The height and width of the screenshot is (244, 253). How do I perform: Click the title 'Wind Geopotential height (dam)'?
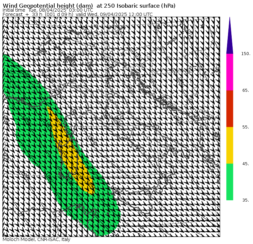48,6
